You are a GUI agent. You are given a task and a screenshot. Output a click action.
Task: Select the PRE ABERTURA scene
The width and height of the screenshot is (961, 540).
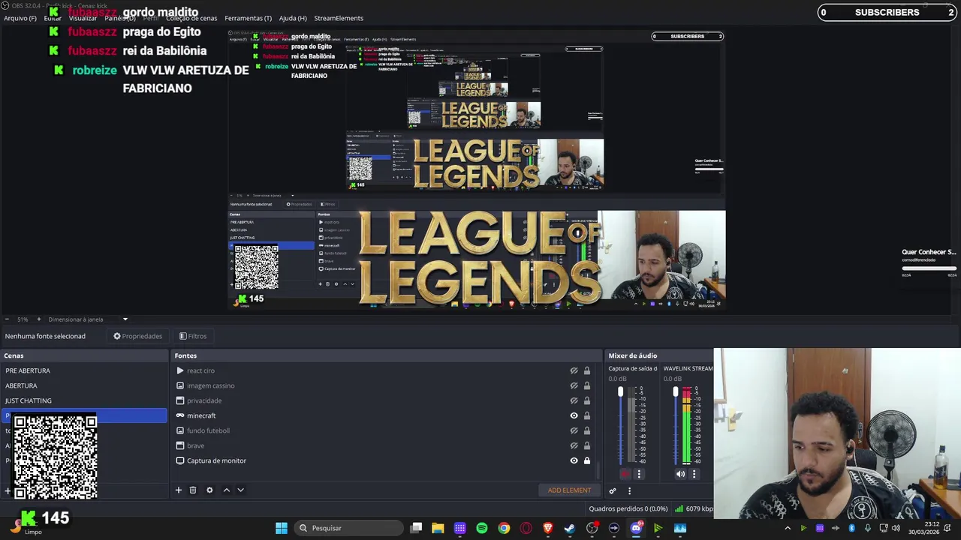(28, 370)
